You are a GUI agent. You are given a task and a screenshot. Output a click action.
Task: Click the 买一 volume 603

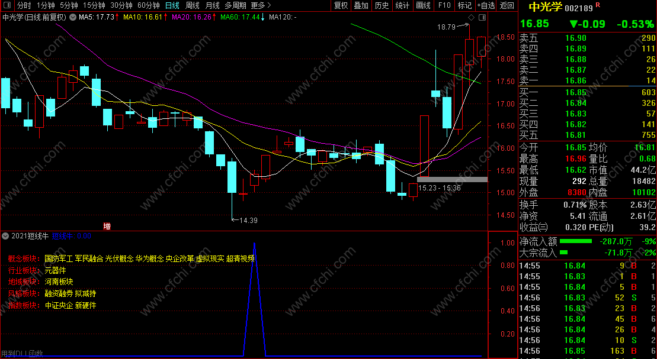648,92
